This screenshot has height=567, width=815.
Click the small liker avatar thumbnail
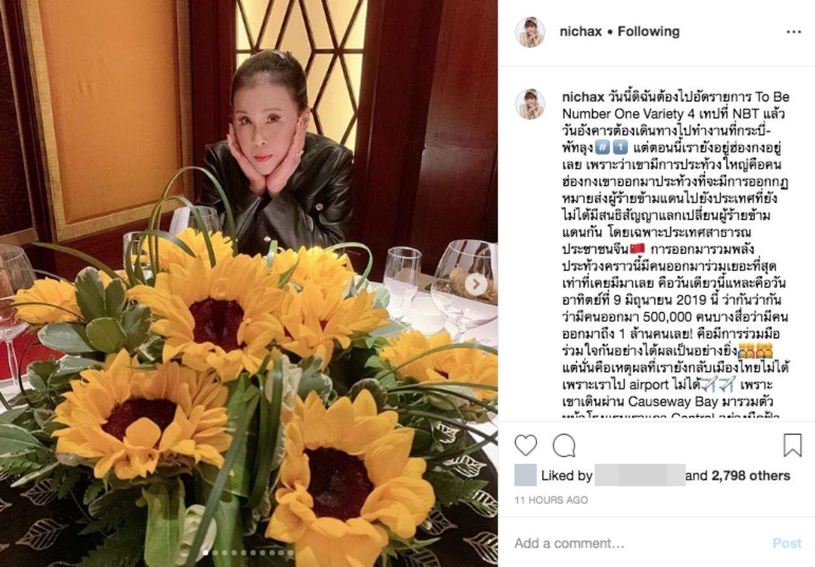pos(525,475)
